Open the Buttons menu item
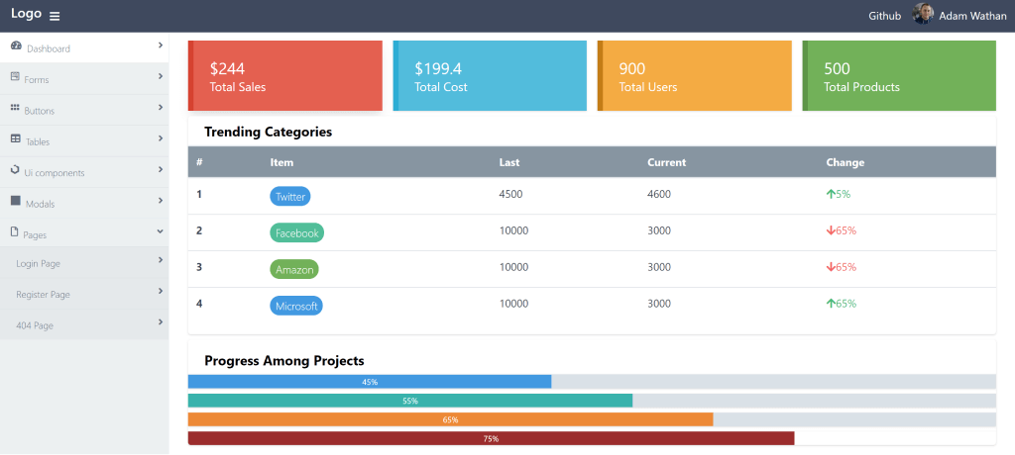The width and height of the screenshot is (1015, 455). coord(84,110)
